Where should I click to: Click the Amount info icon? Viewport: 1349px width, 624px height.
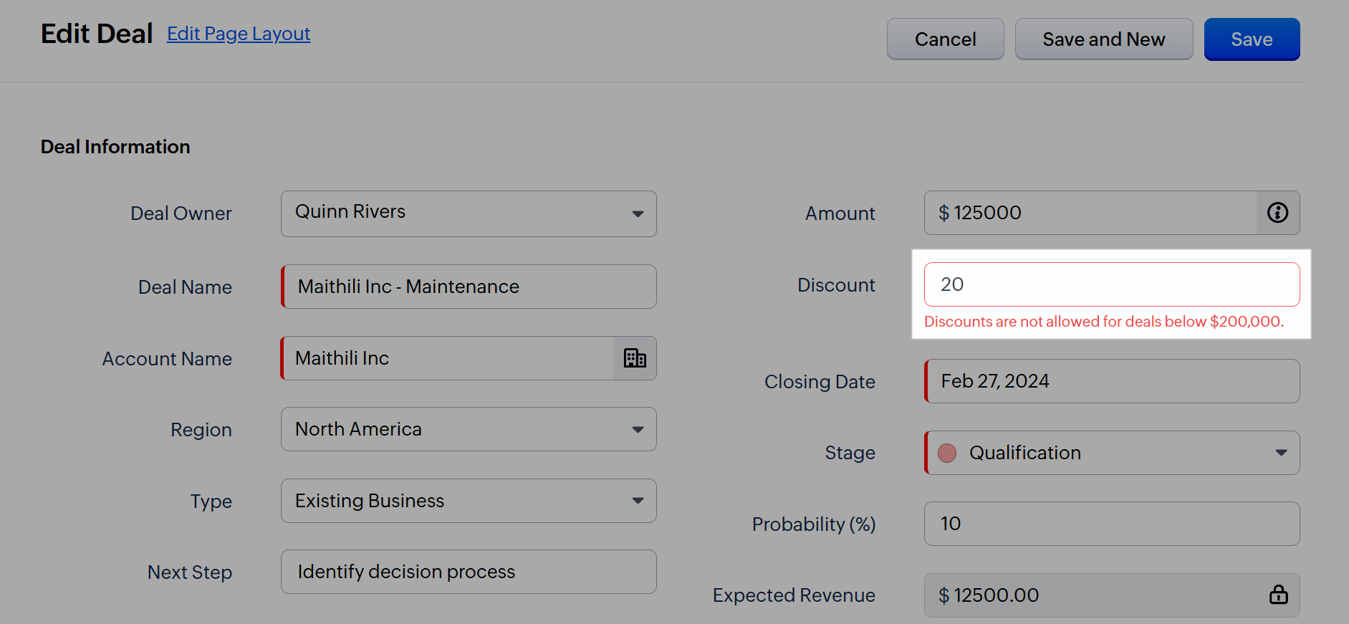pyautogui.click(x=1277, y=213)
